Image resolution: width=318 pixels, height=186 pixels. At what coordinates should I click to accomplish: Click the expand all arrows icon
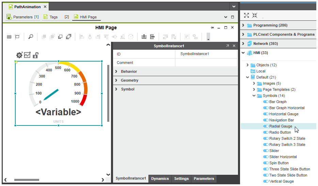click(x=247, y=15)
